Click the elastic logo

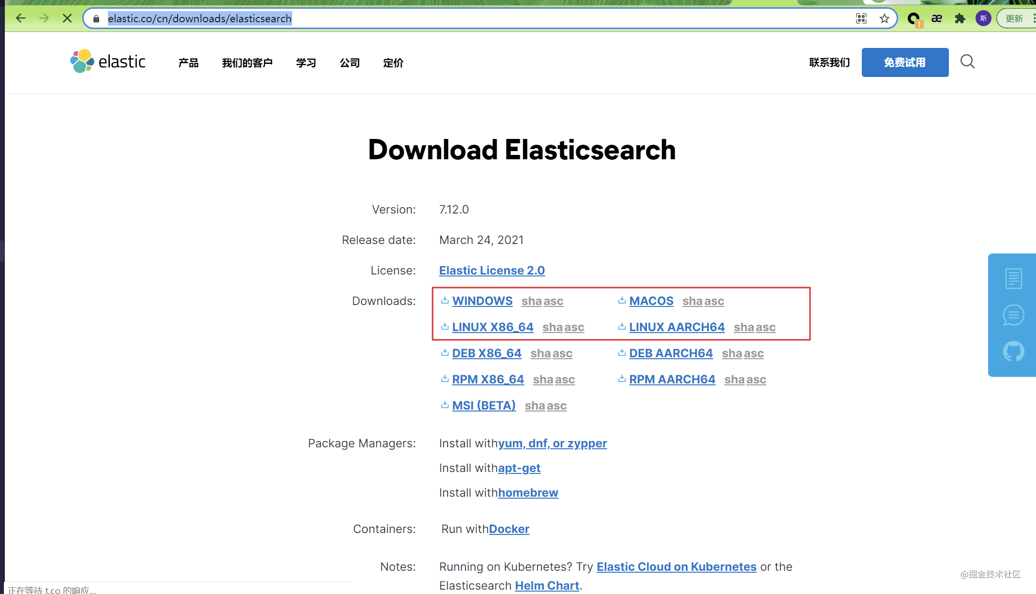click(x=107, y=61)
